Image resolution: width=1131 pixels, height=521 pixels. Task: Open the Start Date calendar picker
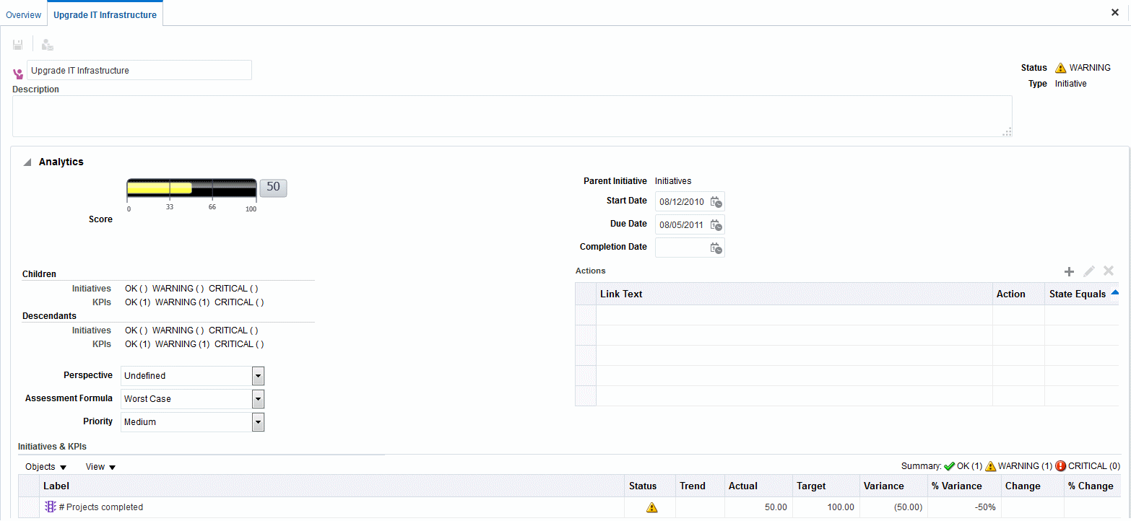click(x=716, y=202)
